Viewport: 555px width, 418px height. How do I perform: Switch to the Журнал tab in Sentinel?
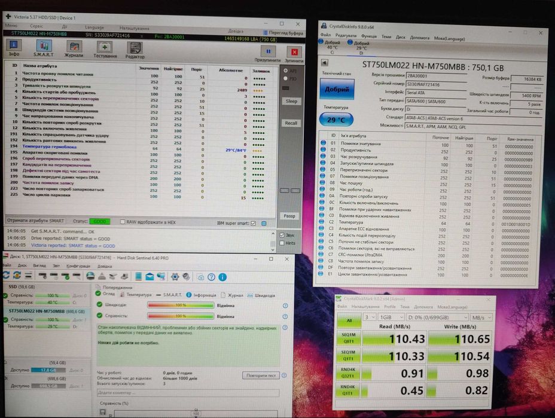pyautogui.click(x=232, y=295)
